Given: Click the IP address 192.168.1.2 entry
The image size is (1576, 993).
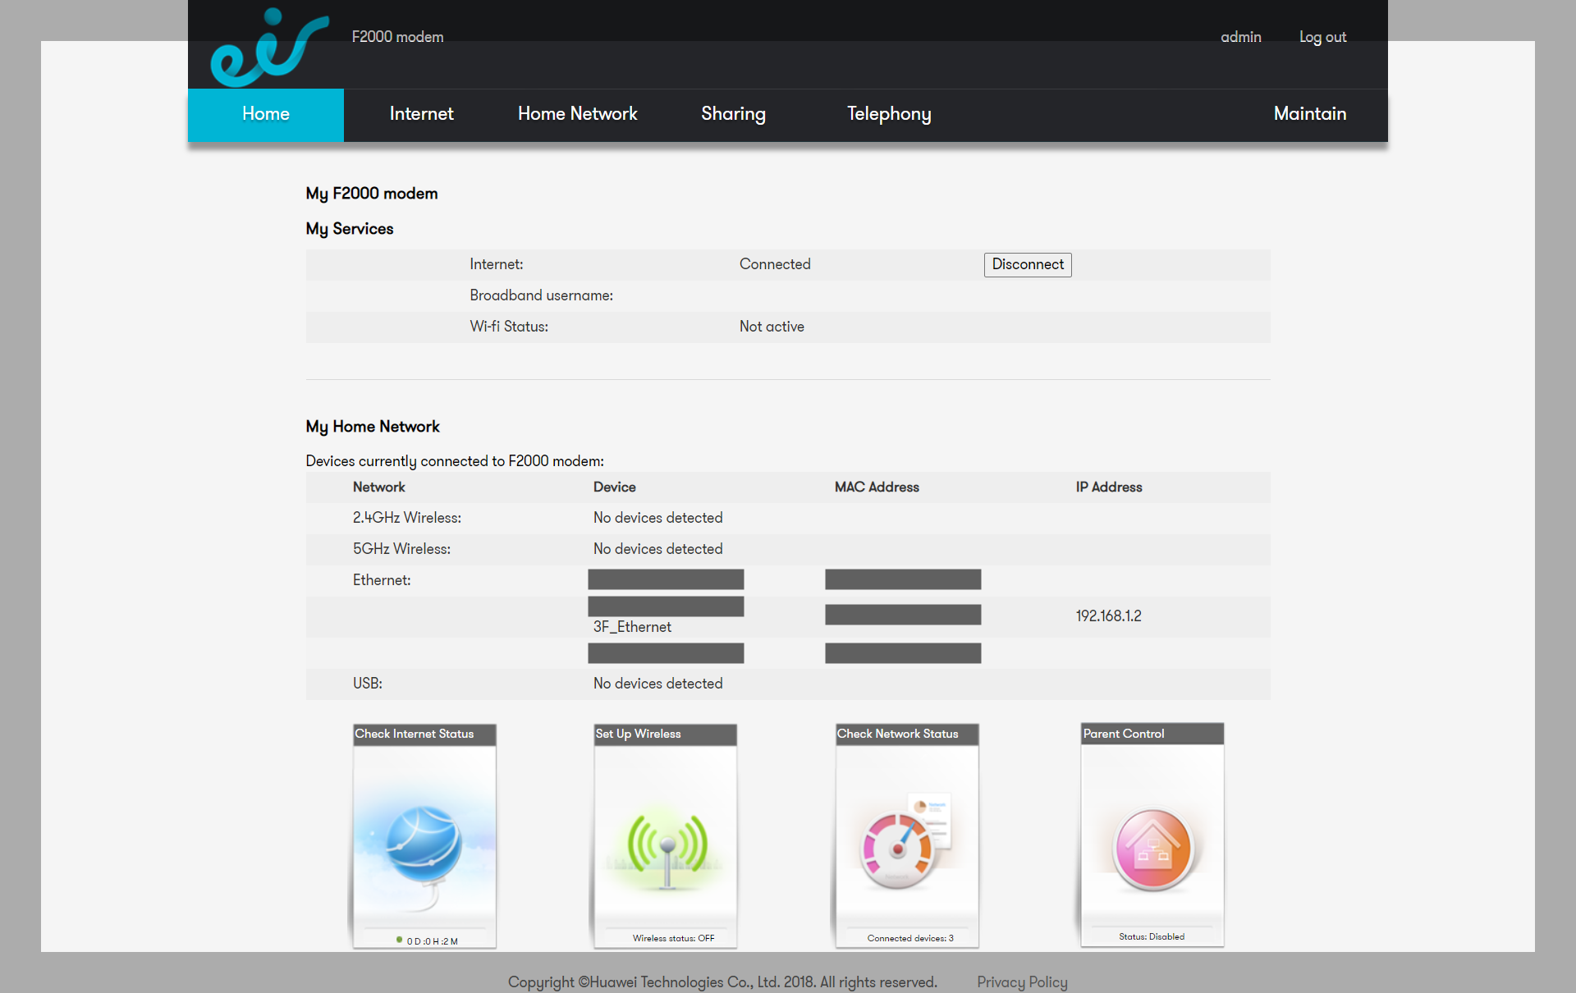Looking at the screenshot, I should [1107, 615].
